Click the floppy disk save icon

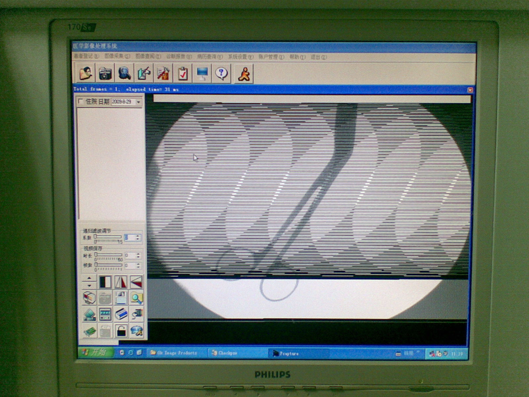click(x=121, y=298)
